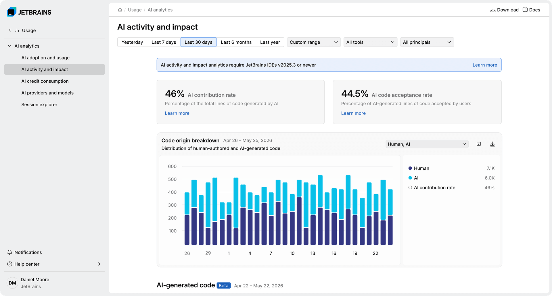The image size is (552, 296).
Task: Expand the Help center submenu arrow
Action: pyautogui.click(x=99, y=264)
